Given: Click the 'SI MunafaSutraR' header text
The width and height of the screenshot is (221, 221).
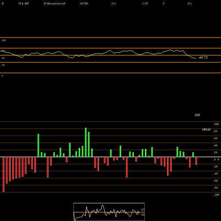Looking at the screenshot, I should (x=54, y=4).
